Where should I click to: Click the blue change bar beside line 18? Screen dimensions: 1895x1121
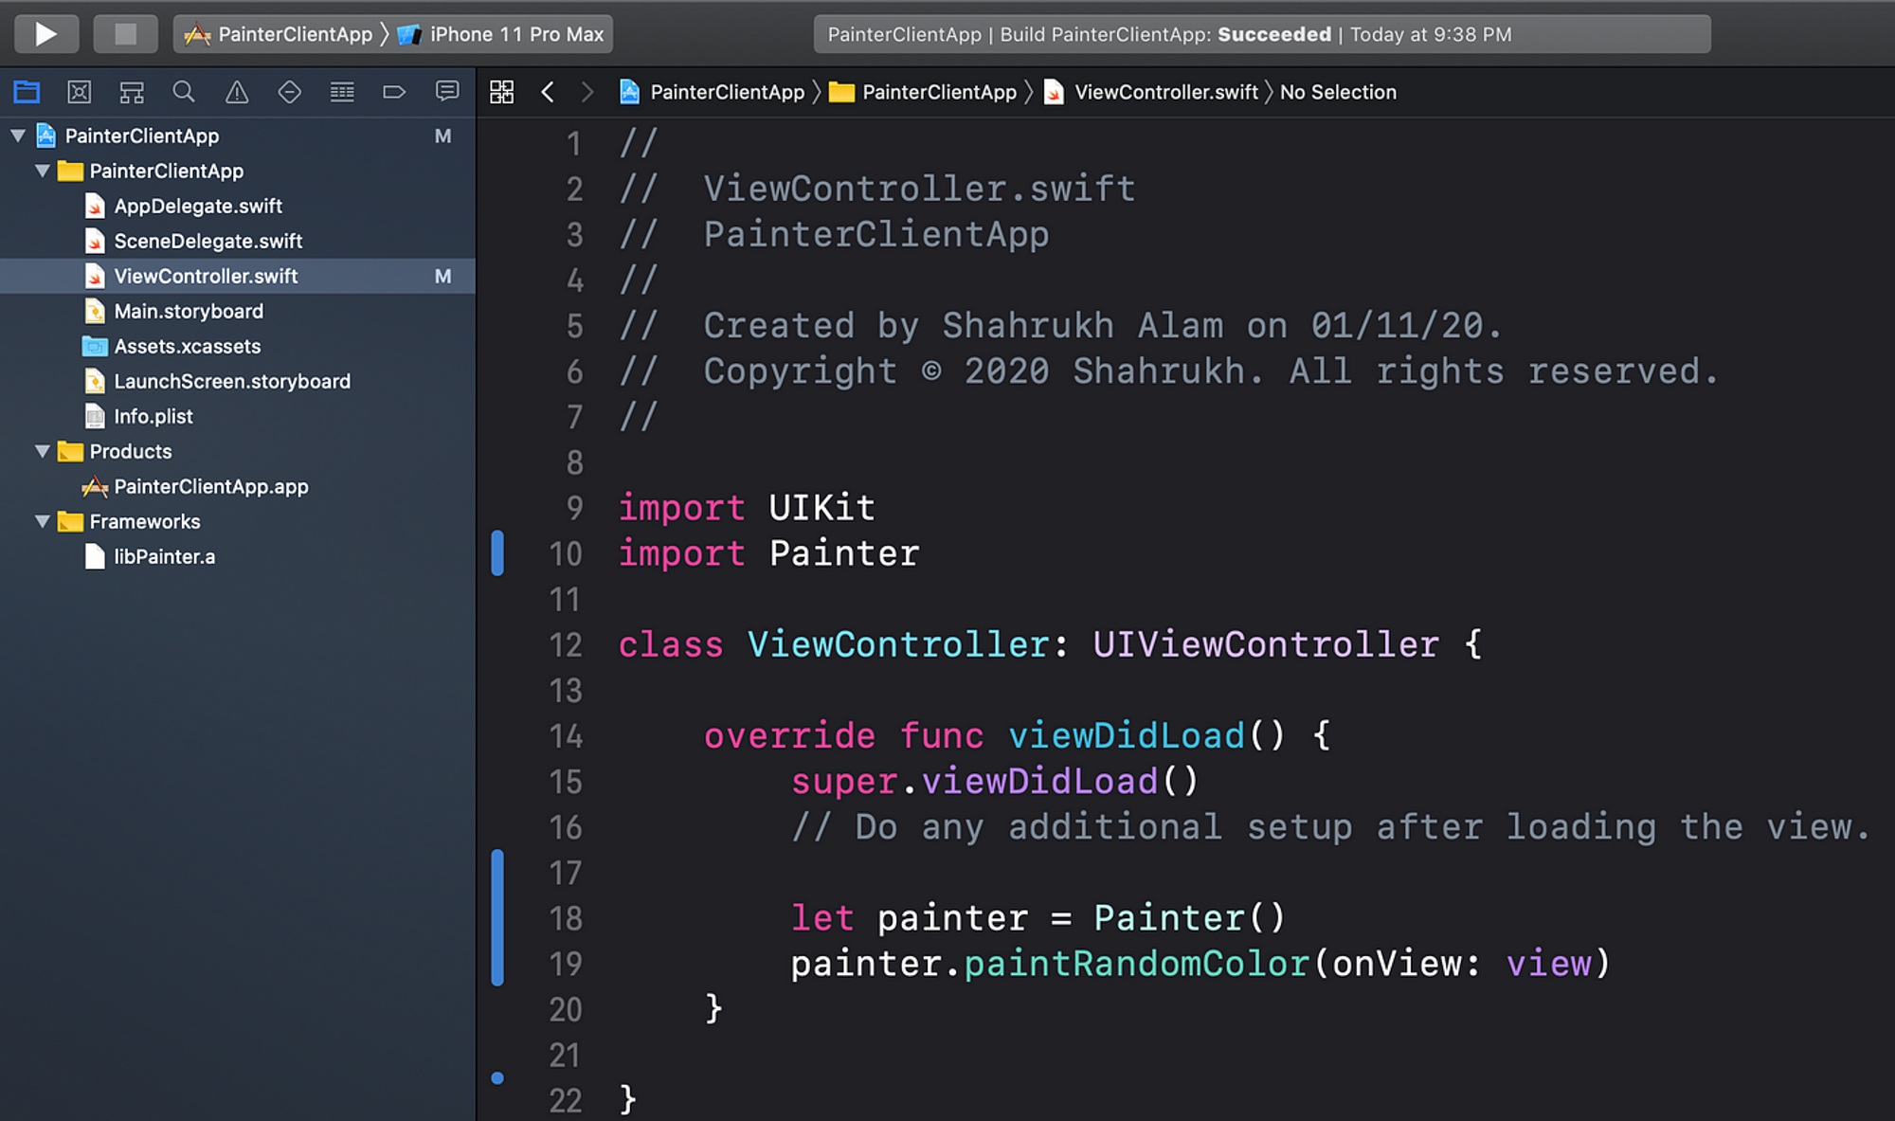pos(497,917)
